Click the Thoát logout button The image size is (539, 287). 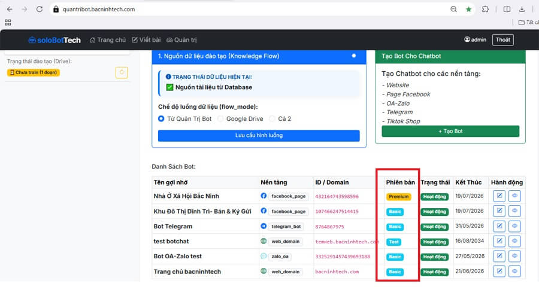(x=503, y=40)
